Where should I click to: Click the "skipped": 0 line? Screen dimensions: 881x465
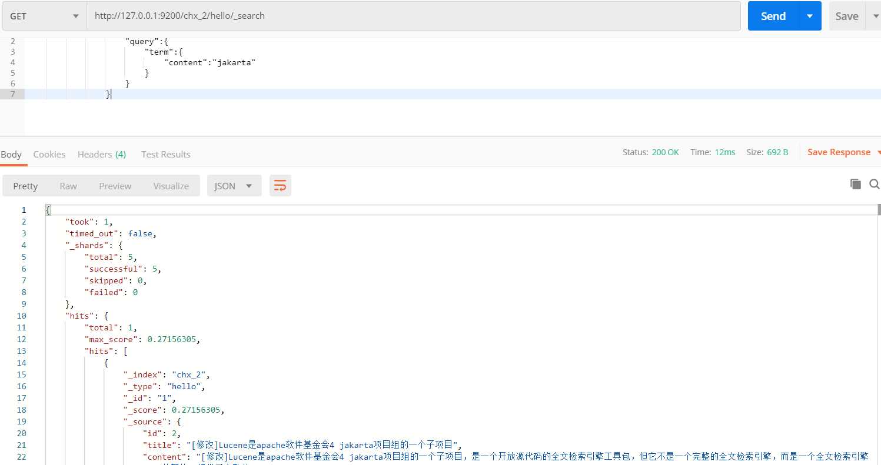[115, 280]
